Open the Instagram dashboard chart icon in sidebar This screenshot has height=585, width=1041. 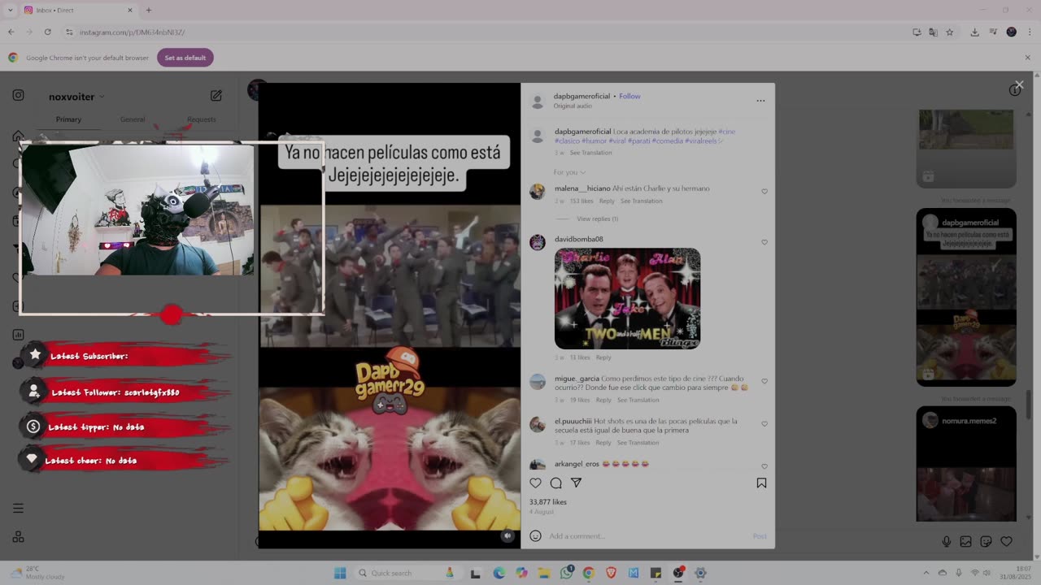point(18,335)
